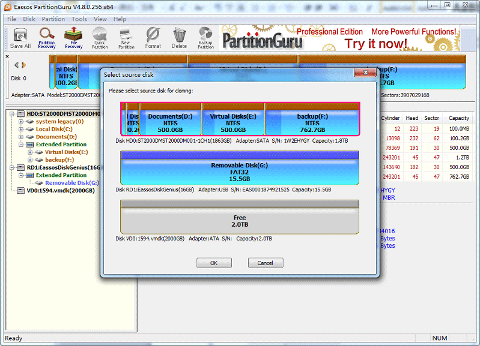
Task: Click the Format toolbar icon
Action: click(153, 38)
